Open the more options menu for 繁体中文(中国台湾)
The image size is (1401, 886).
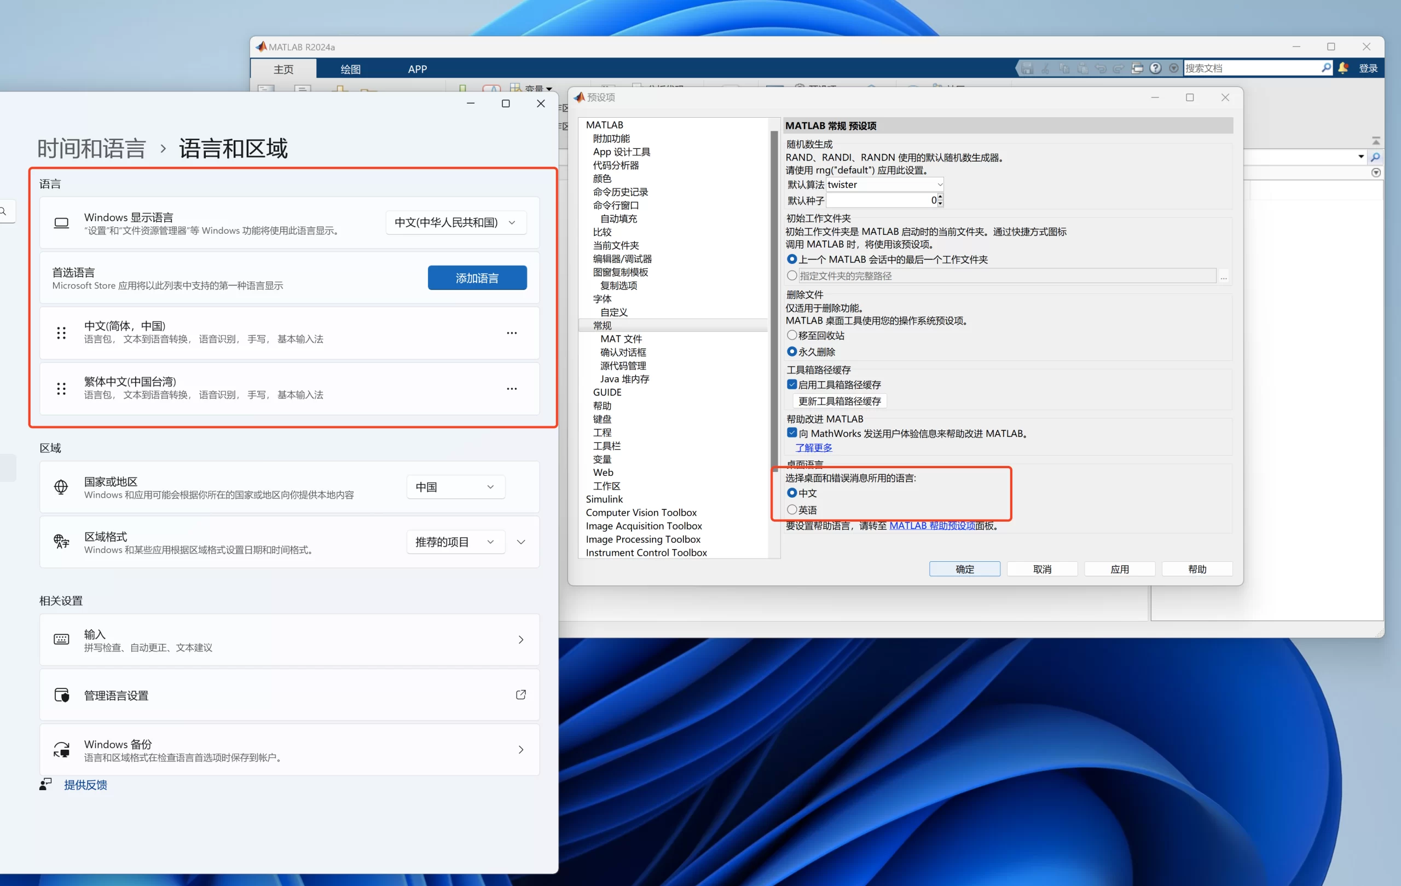[511, 389]
